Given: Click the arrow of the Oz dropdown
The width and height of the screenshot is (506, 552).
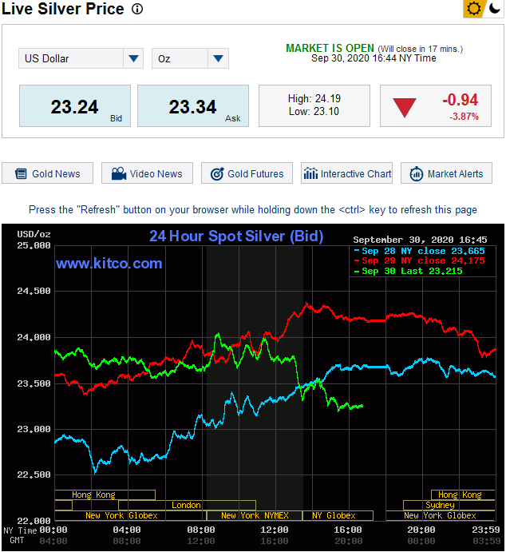Looking at the screenshot, I should [x=219, y=58].
